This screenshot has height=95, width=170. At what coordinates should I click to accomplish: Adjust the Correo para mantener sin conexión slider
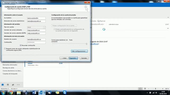pyautogui.click(x=86, y=44)
